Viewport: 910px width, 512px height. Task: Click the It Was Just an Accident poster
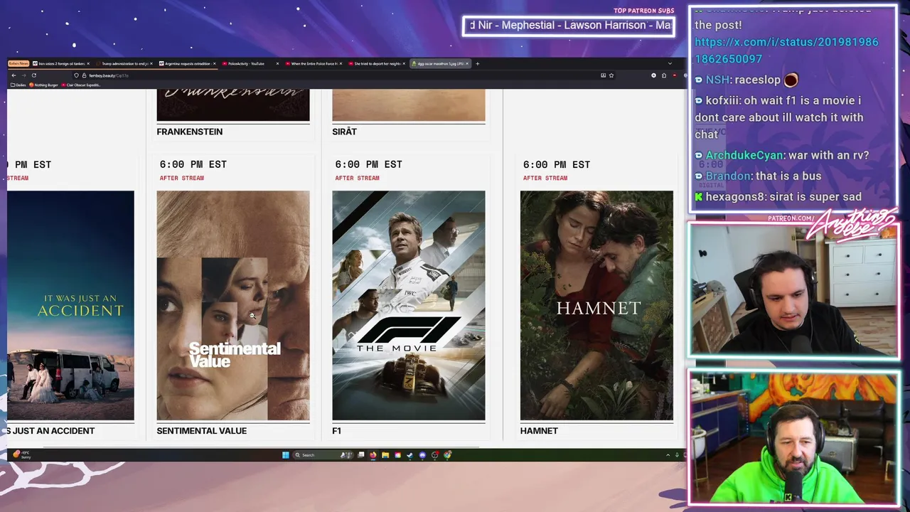coord(70,305)
